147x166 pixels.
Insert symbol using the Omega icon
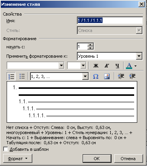[96, 76]
